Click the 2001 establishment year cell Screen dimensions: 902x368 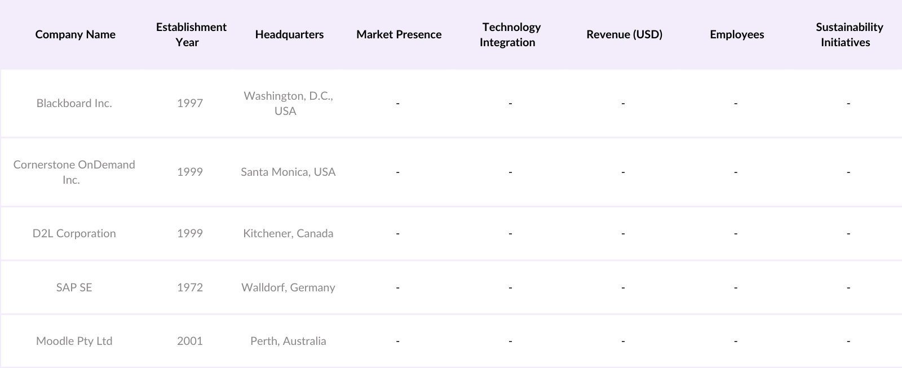tap(190, 341)
